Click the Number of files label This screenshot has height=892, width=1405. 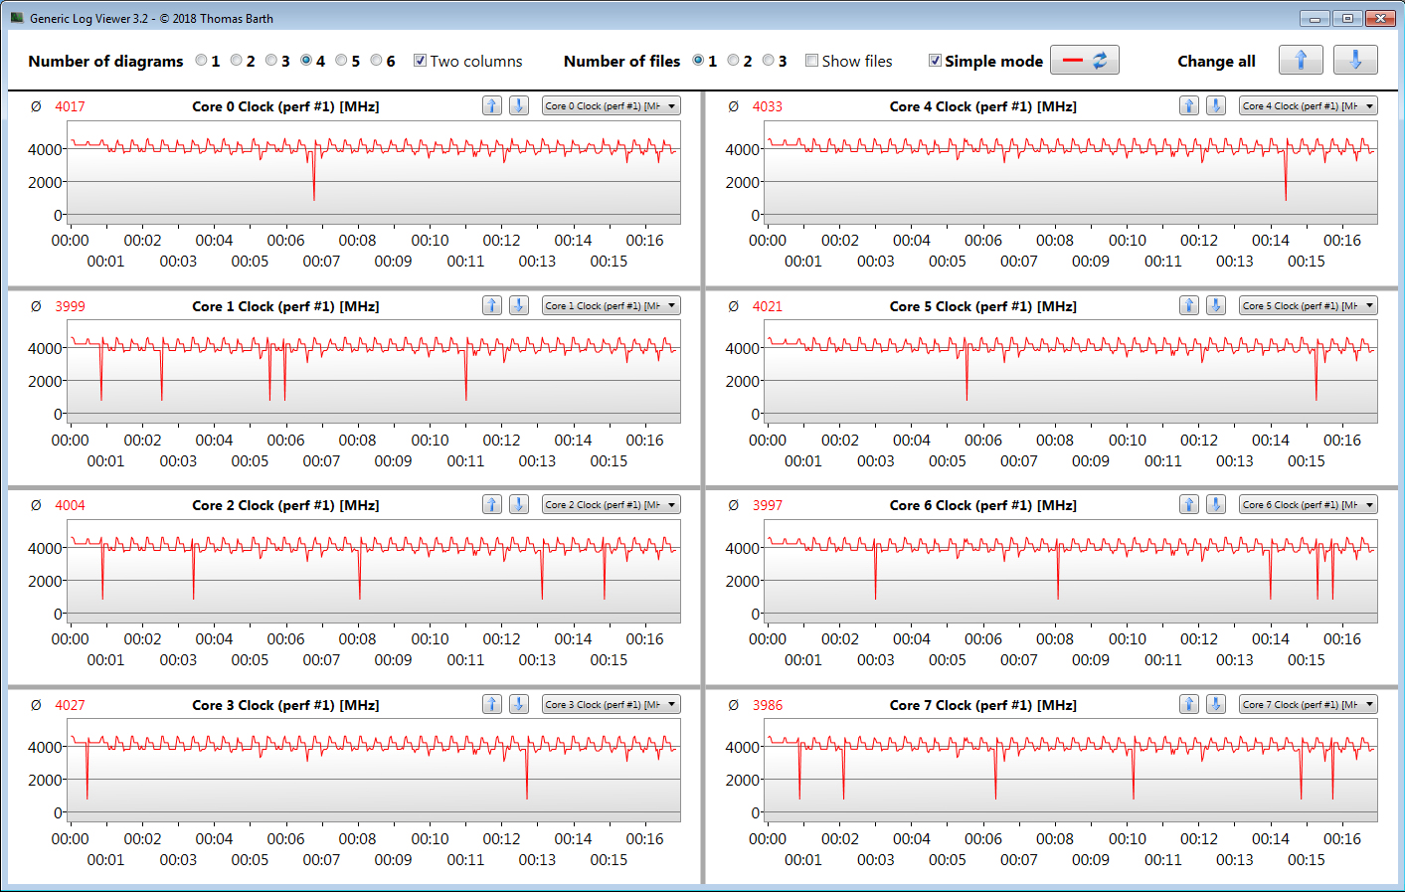(622, 61)
